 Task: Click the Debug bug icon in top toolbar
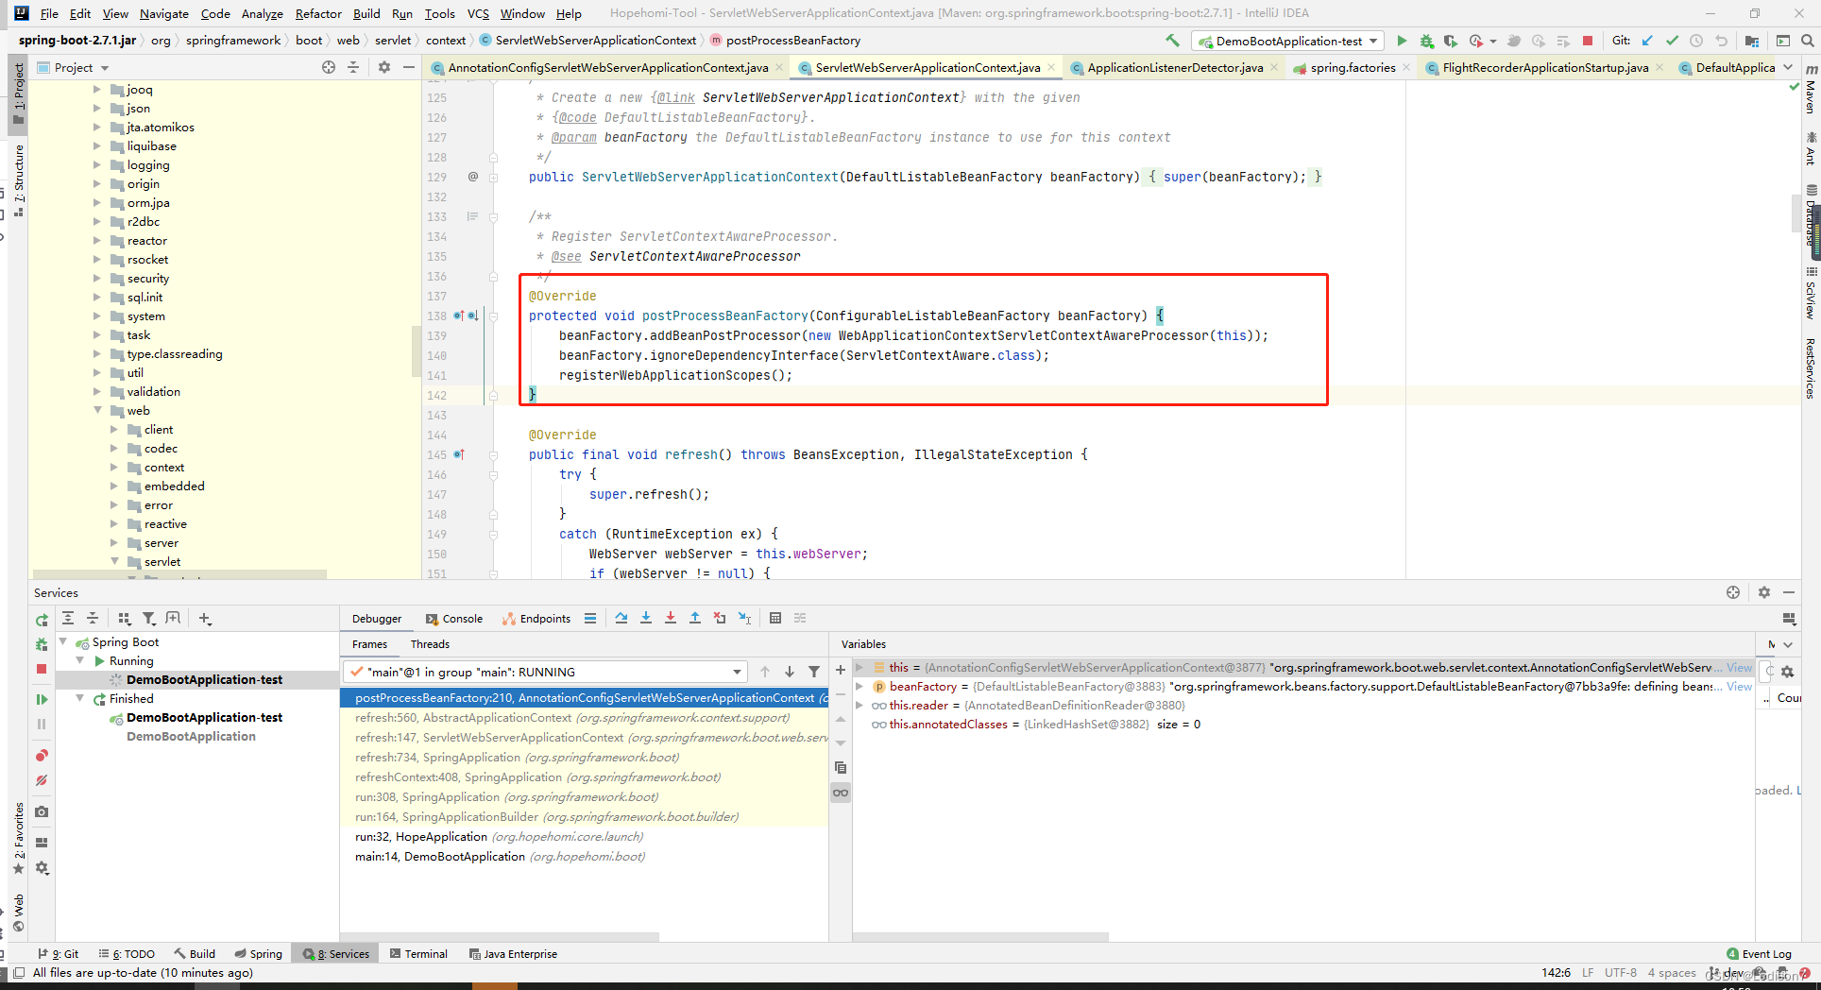pyautogui.click(x=1426, y=41)
